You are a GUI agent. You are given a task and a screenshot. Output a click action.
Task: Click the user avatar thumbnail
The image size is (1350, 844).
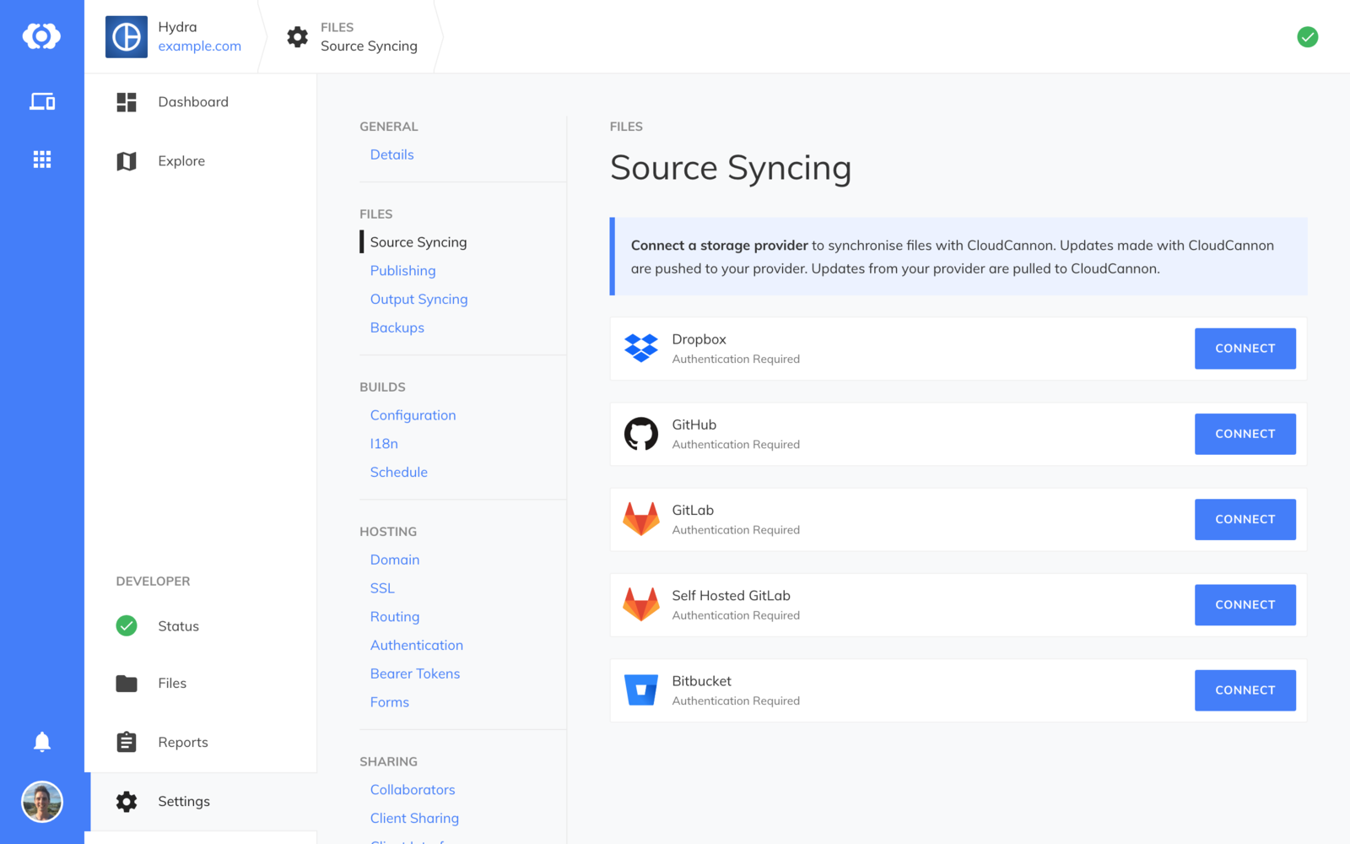43,802
